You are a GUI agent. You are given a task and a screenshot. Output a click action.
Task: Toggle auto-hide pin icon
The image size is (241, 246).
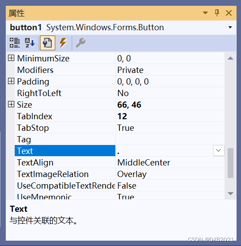click(x=217, y=13)
